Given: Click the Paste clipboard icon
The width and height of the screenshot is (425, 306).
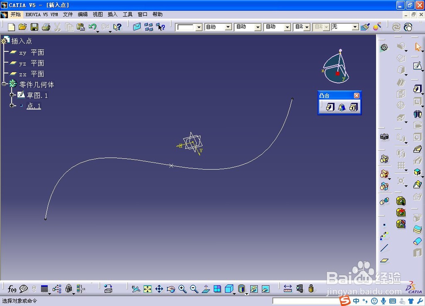Looking at the screenshot, I should coord(81,27).
